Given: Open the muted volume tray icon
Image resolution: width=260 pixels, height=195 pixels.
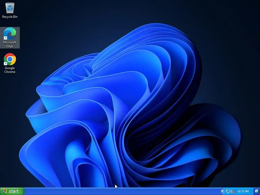Looking at the screenshot, I should [x=232, y=191].
